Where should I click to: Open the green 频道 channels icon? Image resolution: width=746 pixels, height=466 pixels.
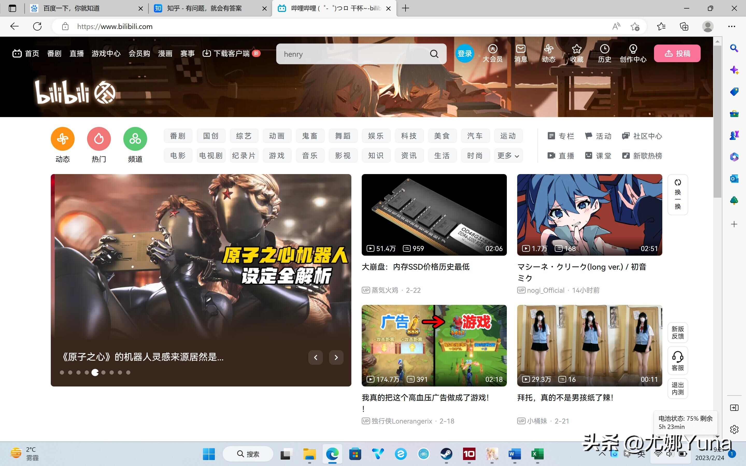(x=135, y=138)
